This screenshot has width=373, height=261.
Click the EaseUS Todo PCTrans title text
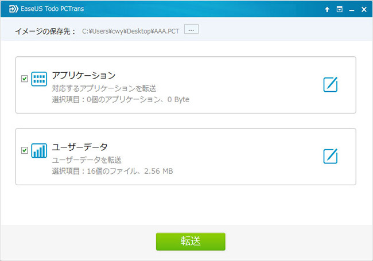tap(52, 9)
